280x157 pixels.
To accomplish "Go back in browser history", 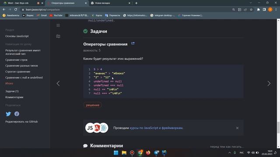I will coord(4,10).
